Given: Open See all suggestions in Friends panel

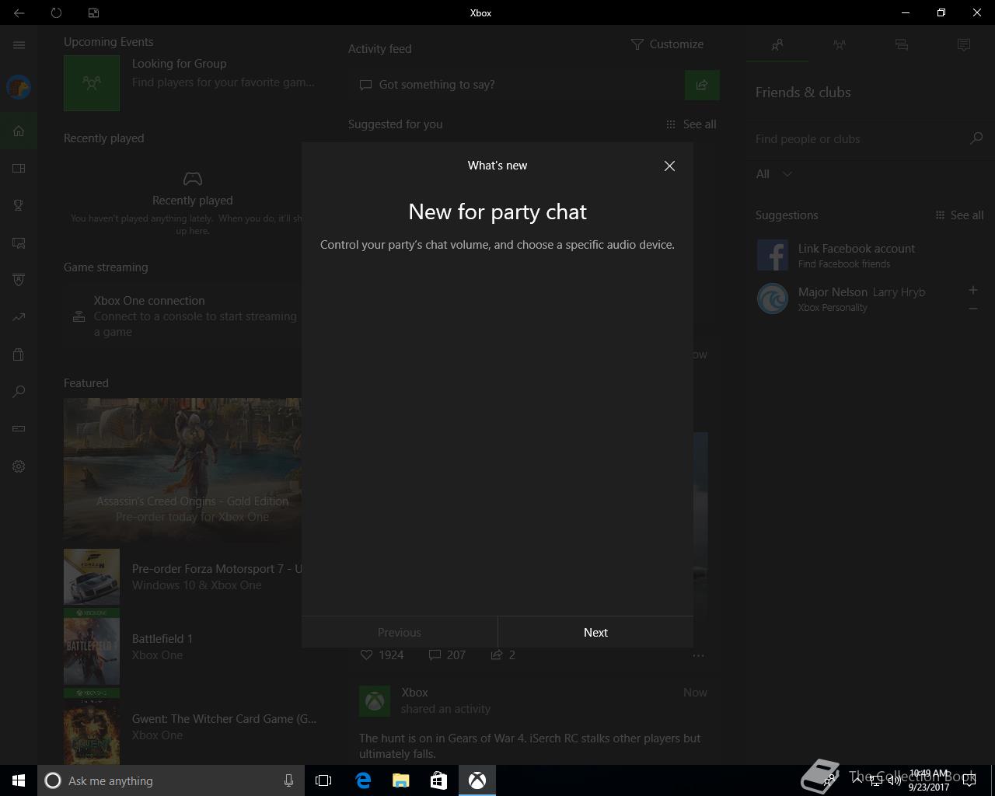Looking at the screenshot, I should click(959, 215).
